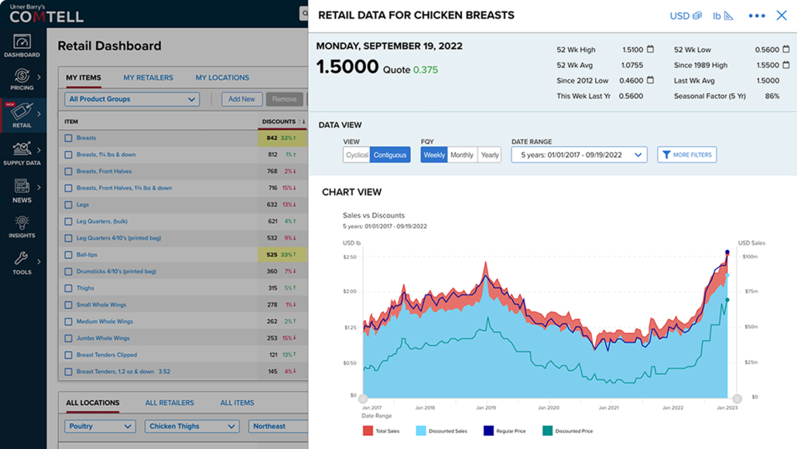Image resolution: width=797 pixels, height=449 pixels.
Task: Open the 5 years date range dropdown
Action: pyautogui.click(x=578, y=155)
